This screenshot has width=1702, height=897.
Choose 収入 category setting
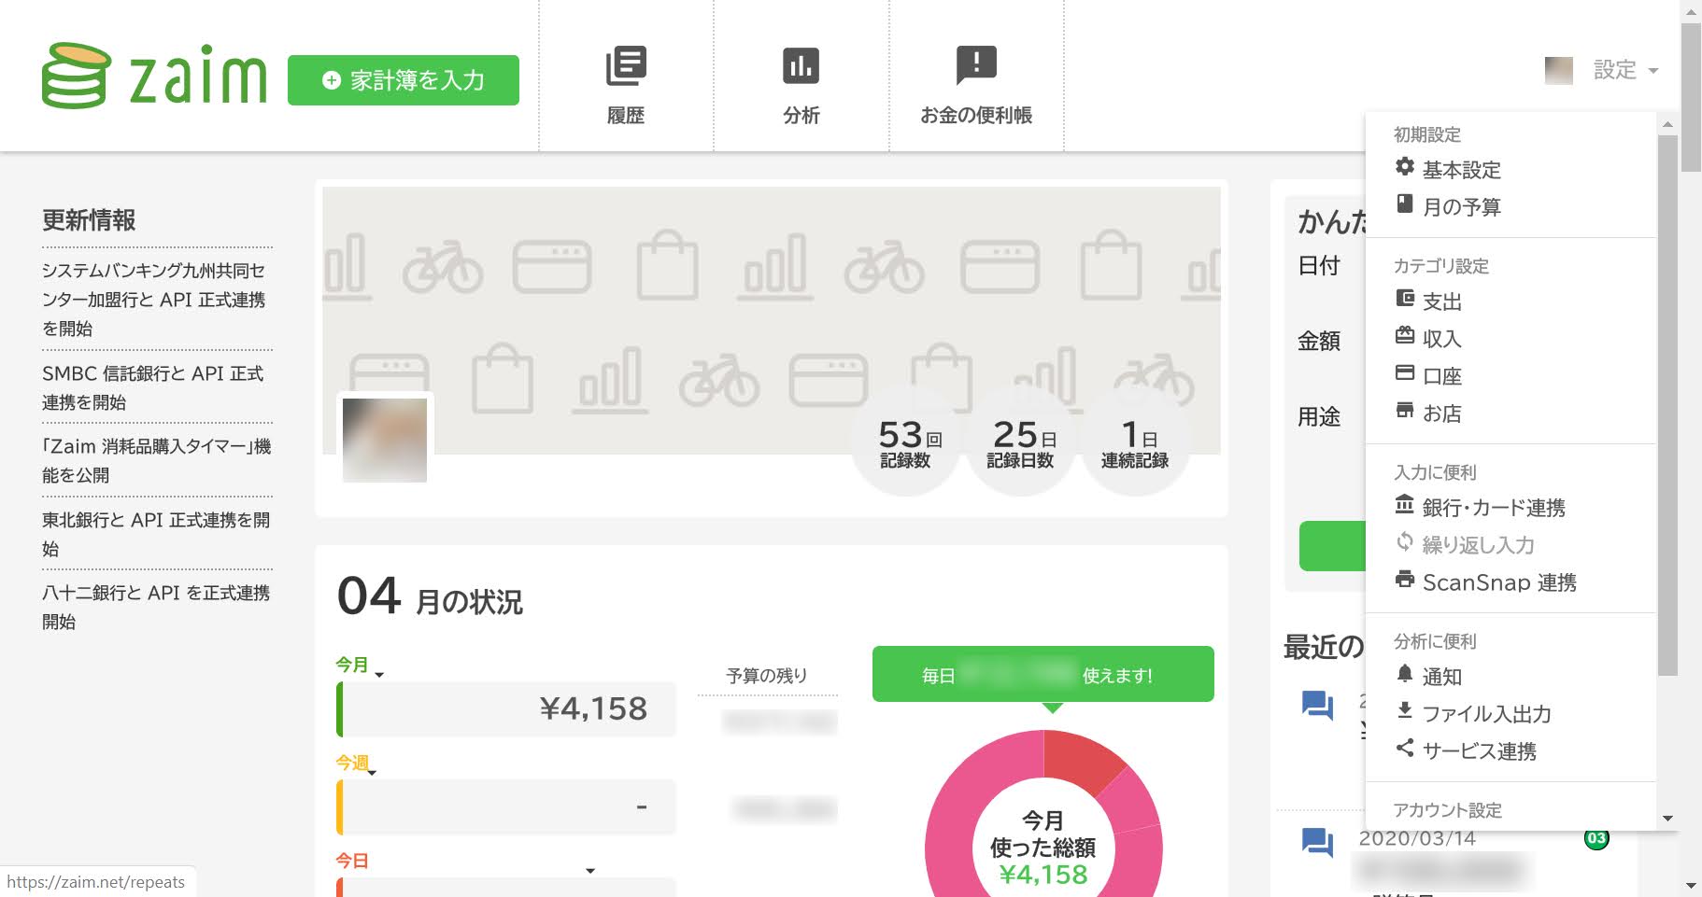(1442, 339)
